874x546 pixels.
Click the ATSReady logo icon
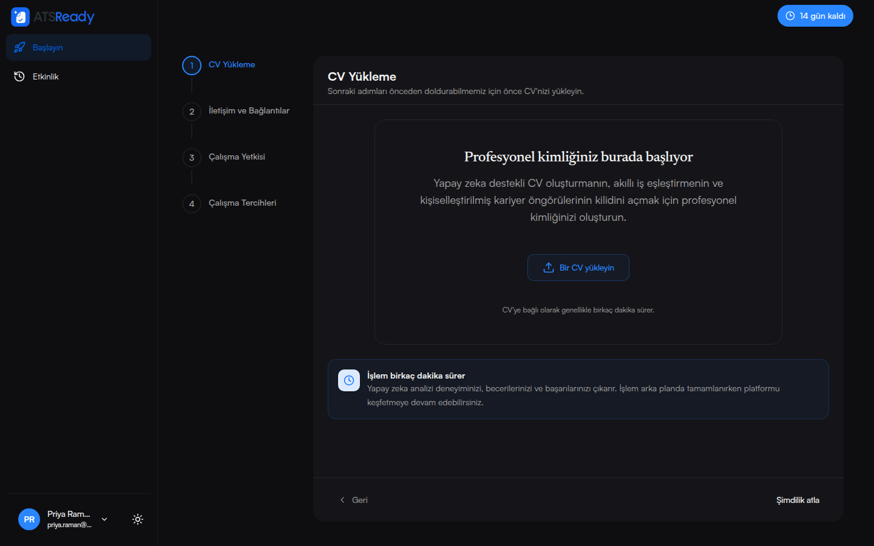point(20,17)
